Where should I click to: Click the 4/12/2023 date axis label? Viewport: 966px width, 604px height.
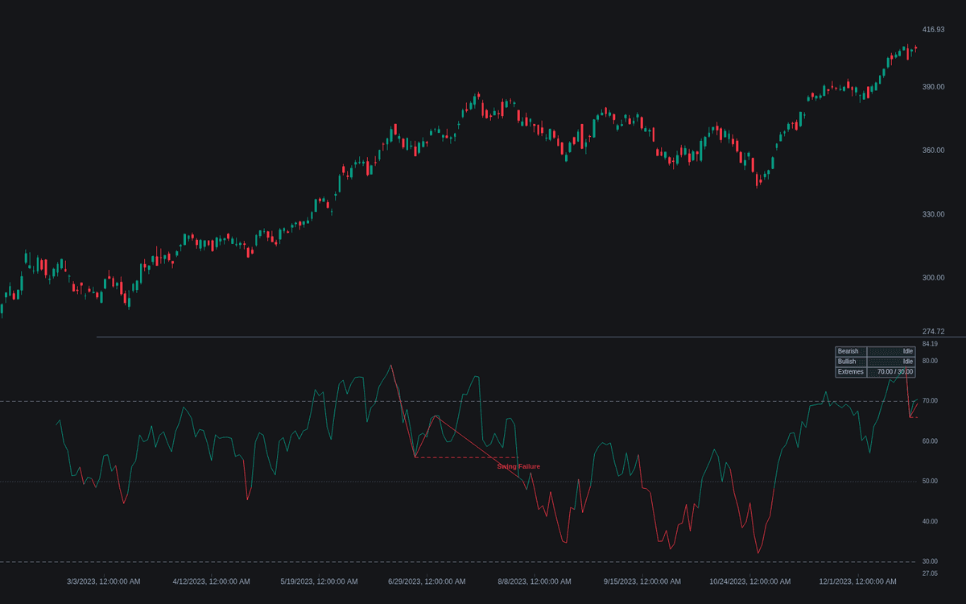(x=212, y=581)
